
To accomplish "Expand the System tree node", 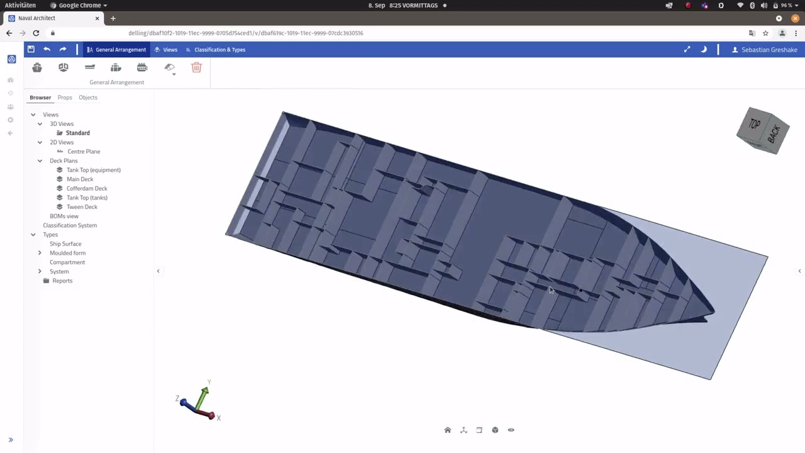I will click(40, 271).
